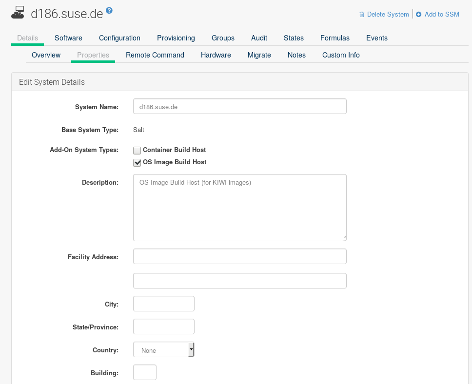Select the Formulas tab

tap(334, 38)
